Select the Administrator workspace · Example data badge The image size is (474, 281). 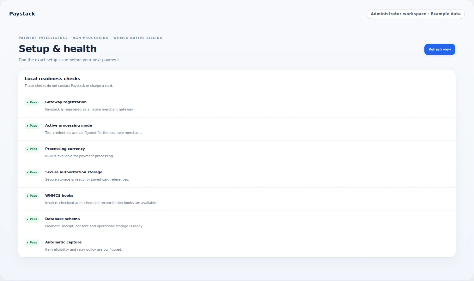pos(416,14)
